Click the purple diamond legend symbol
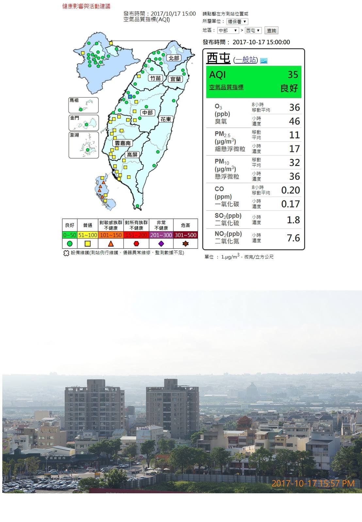The width and height of the screenshot is (362, 522). click(x=161, y=244)
